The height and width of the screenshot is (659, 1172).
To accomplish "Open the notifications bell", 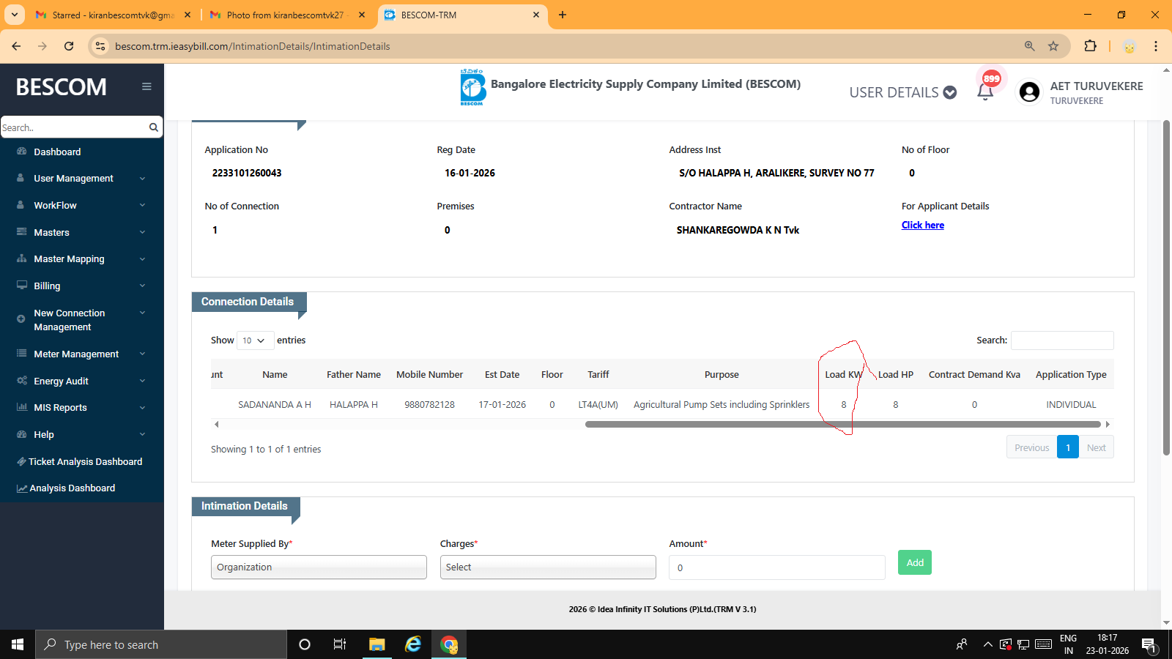I will [x=985, y=92].
